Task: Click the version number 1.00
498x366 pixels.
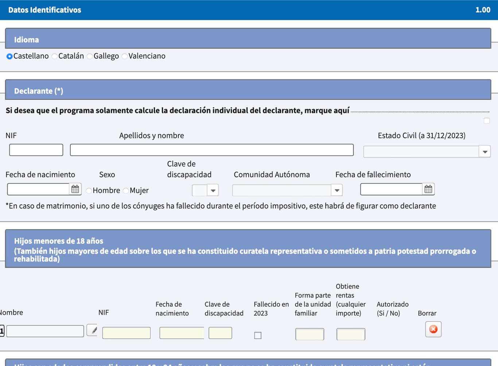Action: (483, 10)
